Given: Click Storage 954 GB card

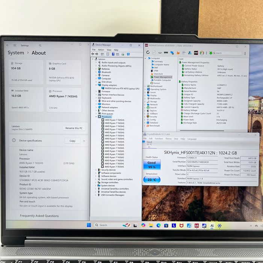Looking at the screenshot, I should pyautogui.click(x=26, y=72).
